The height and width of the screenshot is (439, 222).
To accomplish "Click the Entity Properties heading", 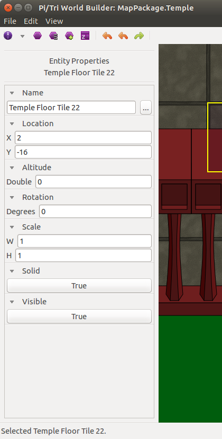I will pos(79,61).
